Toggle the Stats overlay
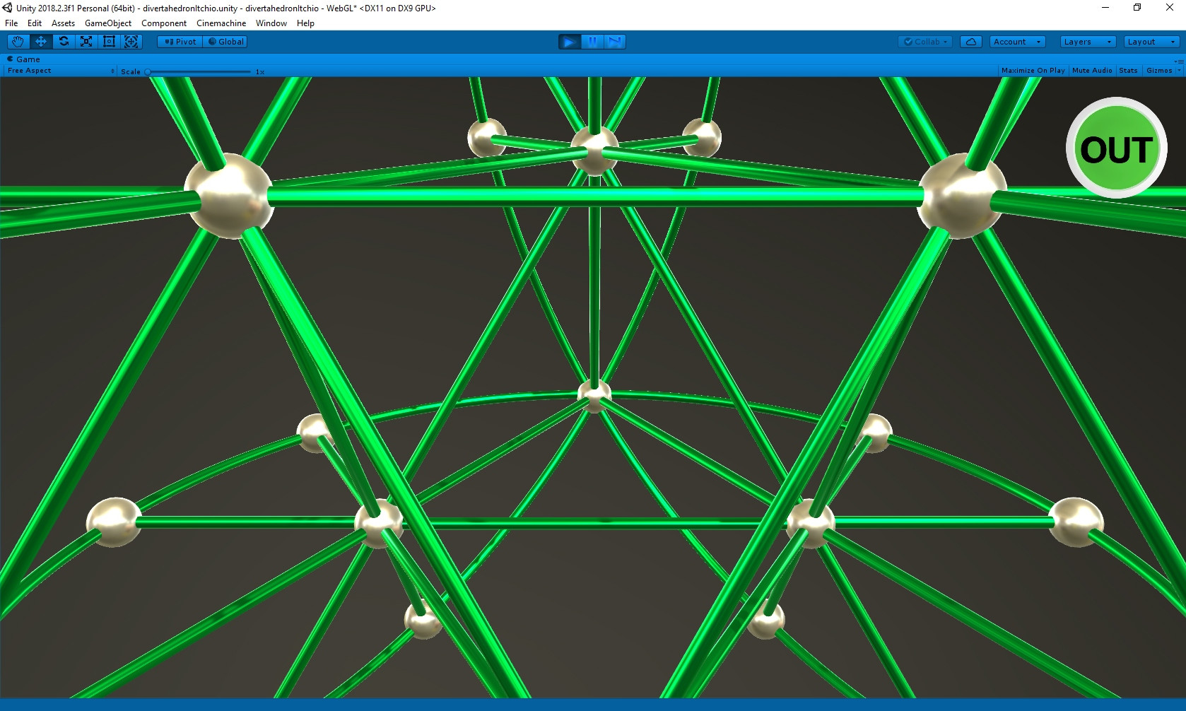This screenshot has height=711, width=1186. coord(1128,71)
